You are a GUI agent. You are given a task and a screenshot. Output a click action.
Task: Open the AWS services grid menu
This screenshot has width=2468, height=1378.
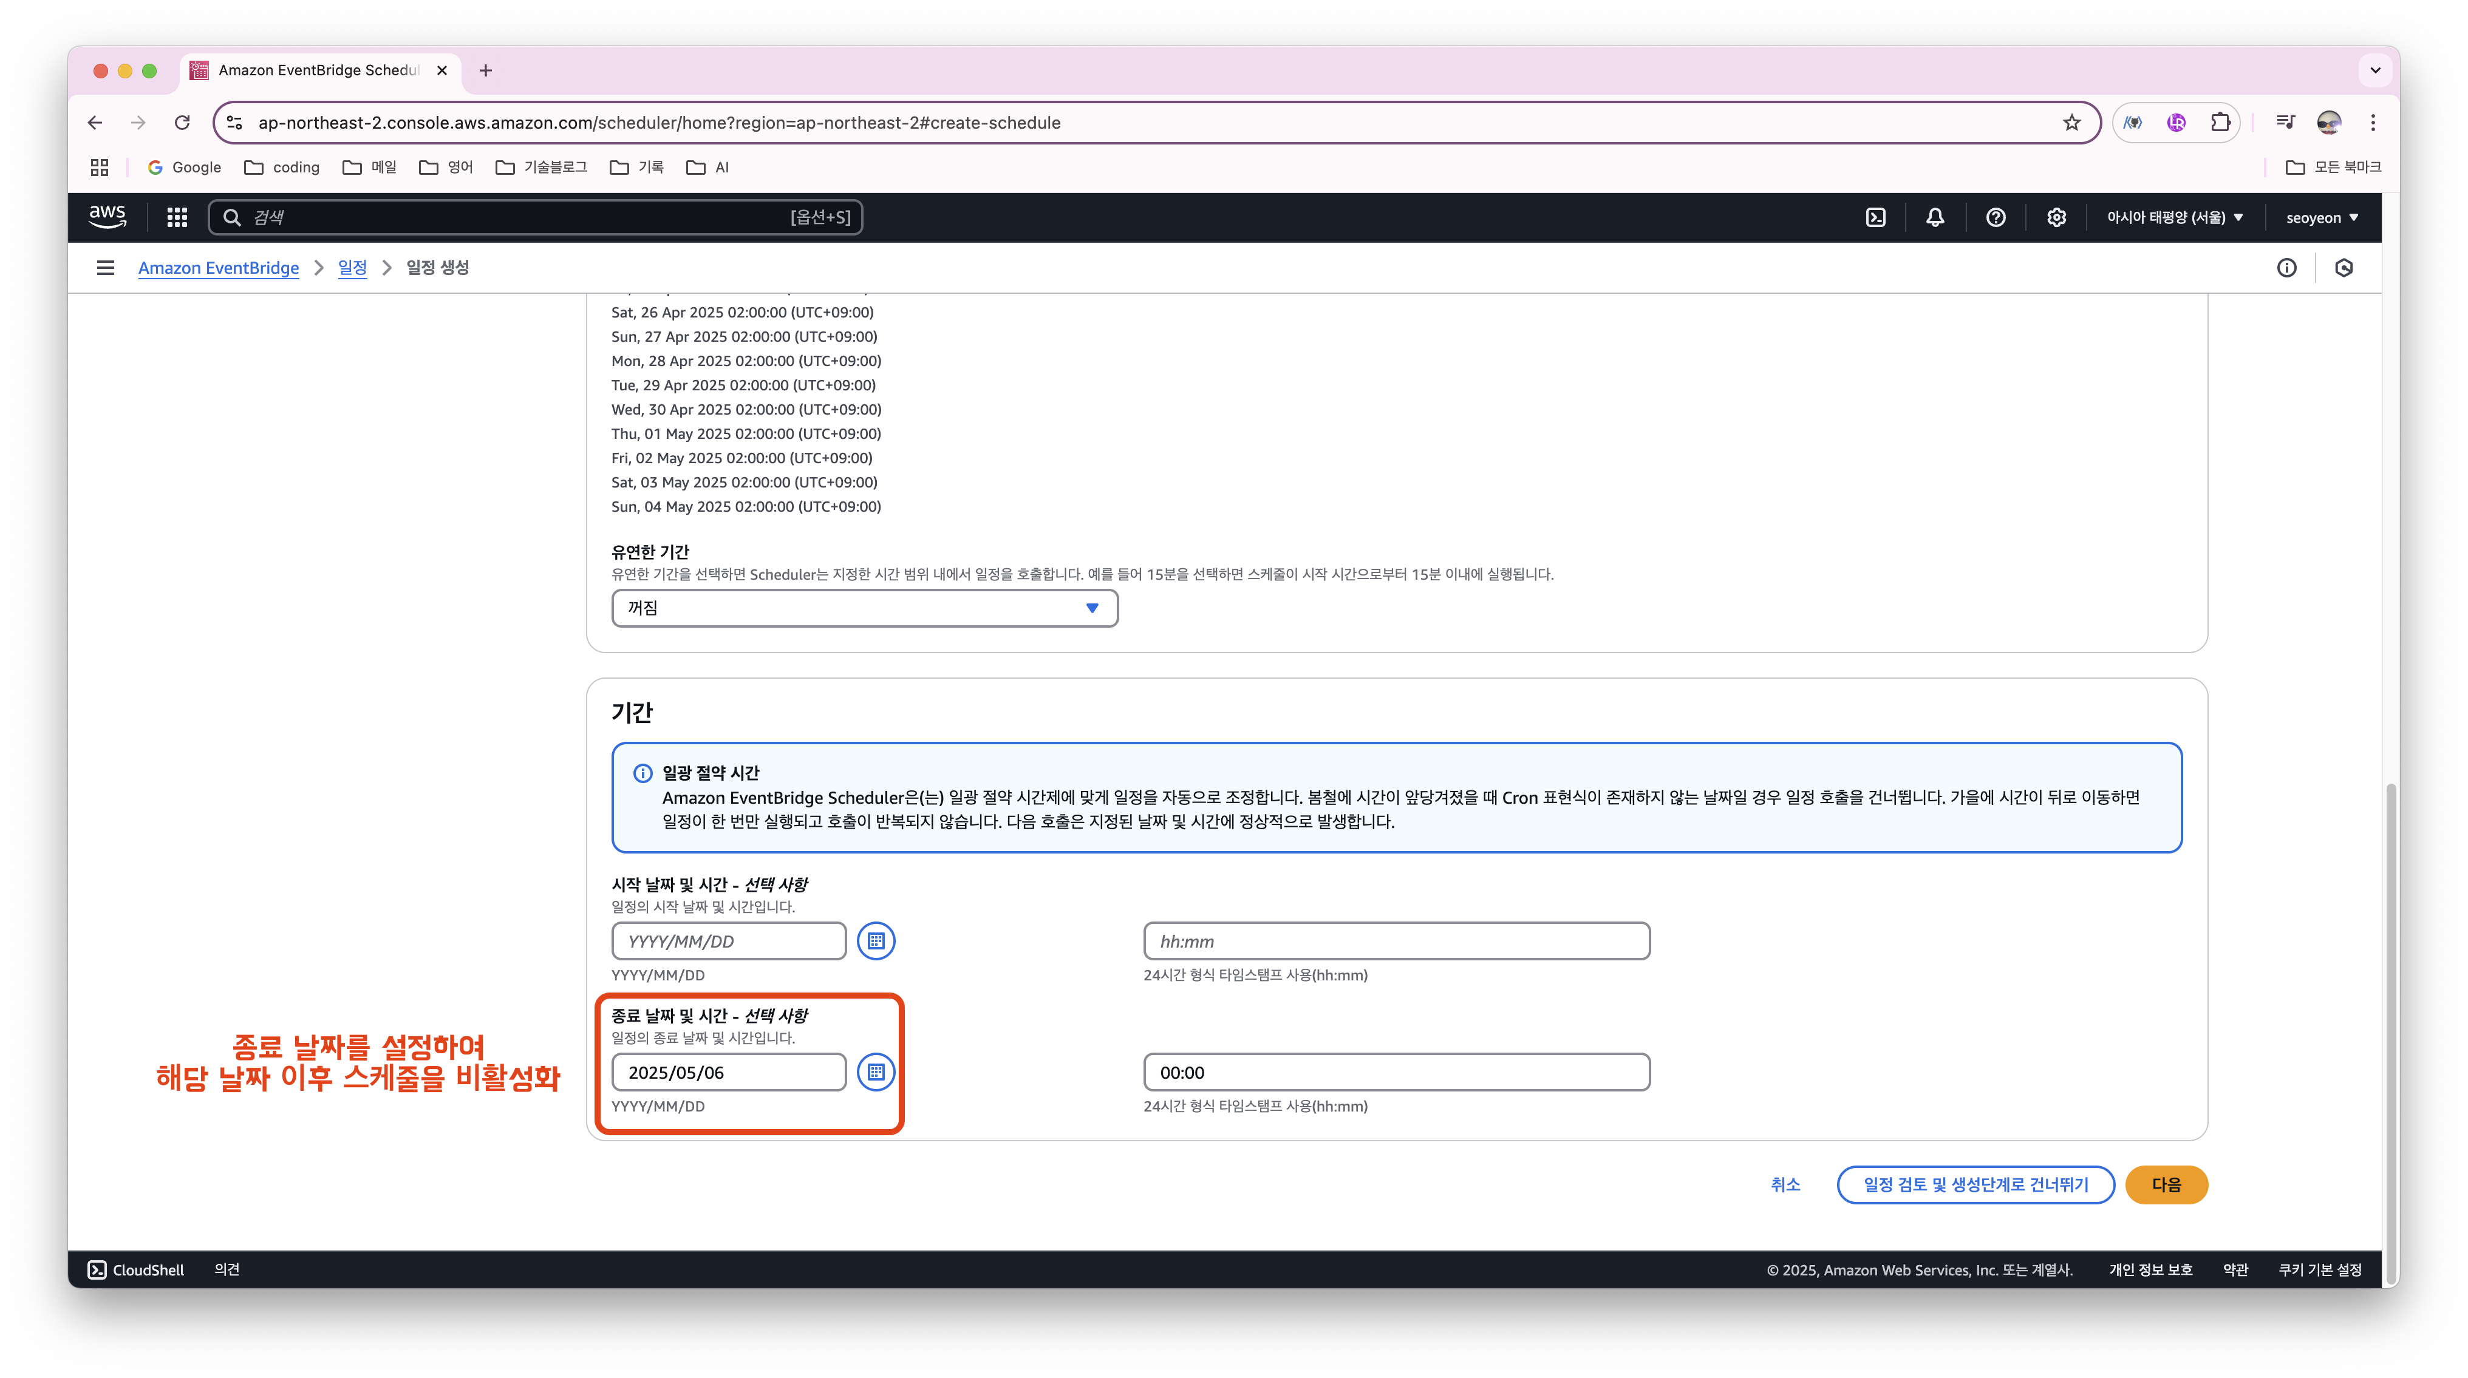[176, 217]
